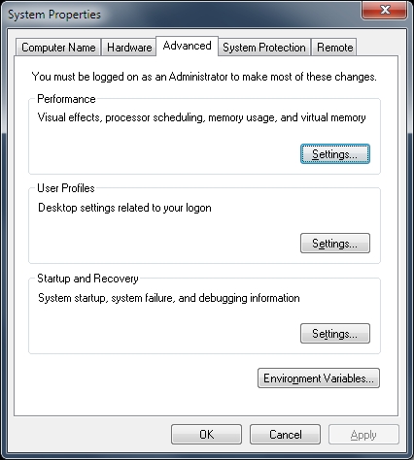Click the Administrator logon notice text
Image resolution: width=414 pixels, height=460 pixels.
point(204,77)
